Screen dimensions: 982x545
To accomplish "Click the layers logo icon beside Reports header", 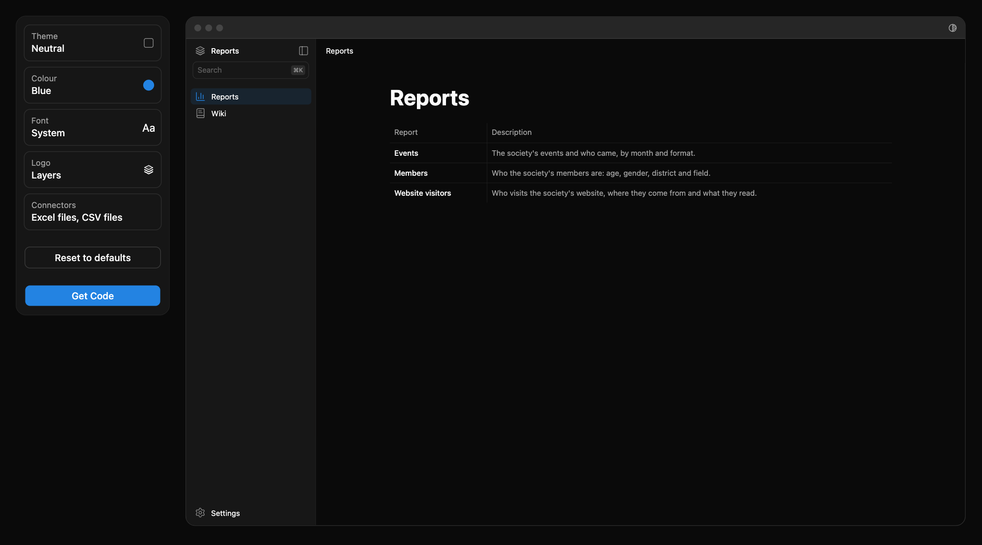I will 200,51.
